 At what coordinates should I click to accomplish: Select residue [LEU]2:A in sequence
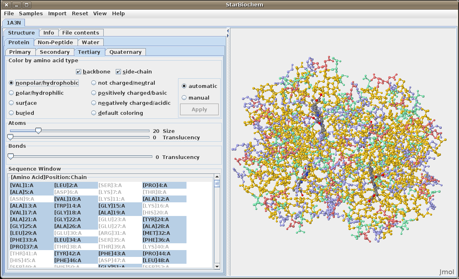click(76, 185)
